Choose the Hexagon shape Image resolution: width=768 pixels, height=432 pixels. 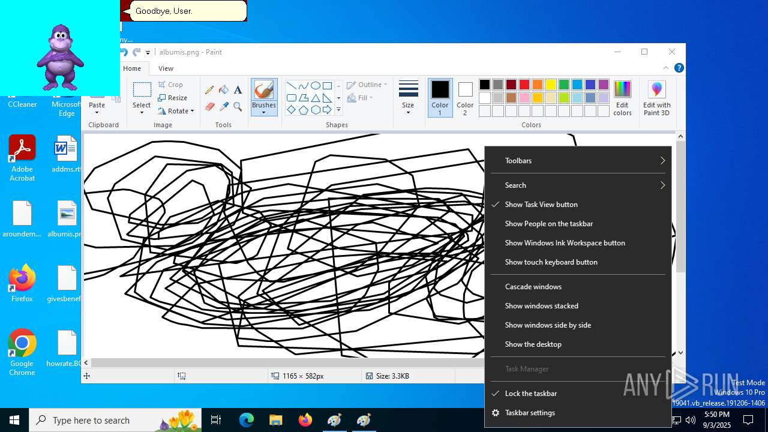315,110
